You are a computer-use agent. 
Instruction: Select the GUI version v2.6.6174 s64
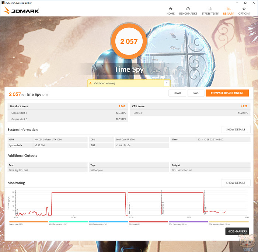coord(123,146)
